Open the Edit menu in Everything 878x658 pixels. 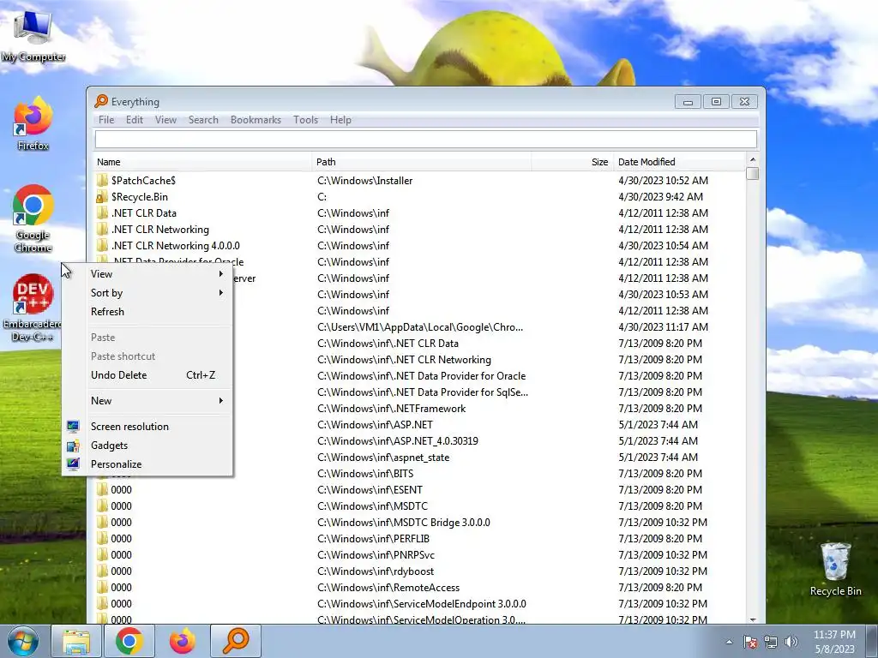tap(135, 120)
